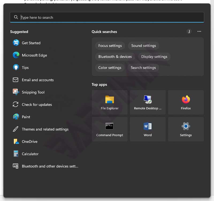Click the Calculator app icon
The image size is (214, 201).
(16, 154)
